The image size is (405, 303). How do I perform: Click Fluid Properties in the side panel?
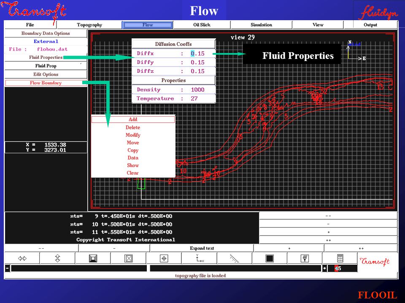pyautogui.click(x=46, y=57)
